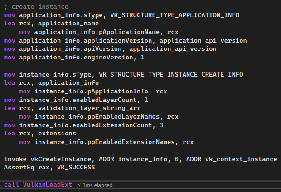The height and width of the screenshot is (192, 281).
Task: Click instance_info.enabledLayerCount operand
Action: click(x=78, y=100)
